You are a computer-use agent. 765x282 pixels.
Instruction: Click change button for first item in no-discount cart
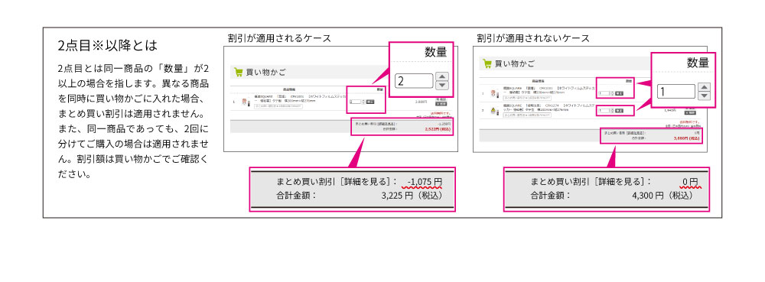pos(619,93)
